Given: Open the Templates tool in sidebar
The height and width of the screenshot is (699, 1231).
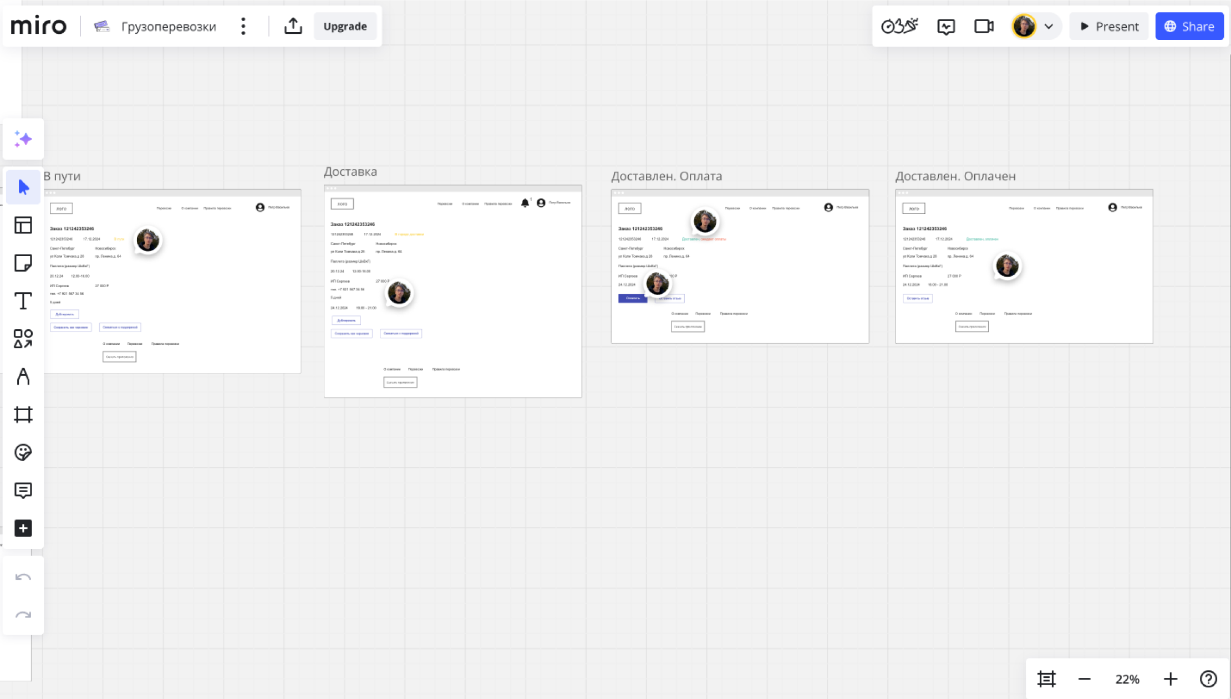Looking at the screenshot, I should pos(23,225).
